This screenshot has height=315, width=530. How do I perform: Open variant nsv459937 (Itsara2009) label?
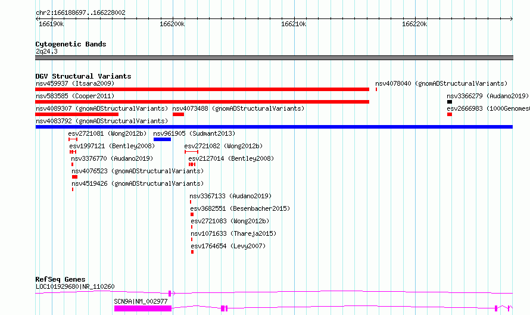pyautogui.click(x=75, y=83)
